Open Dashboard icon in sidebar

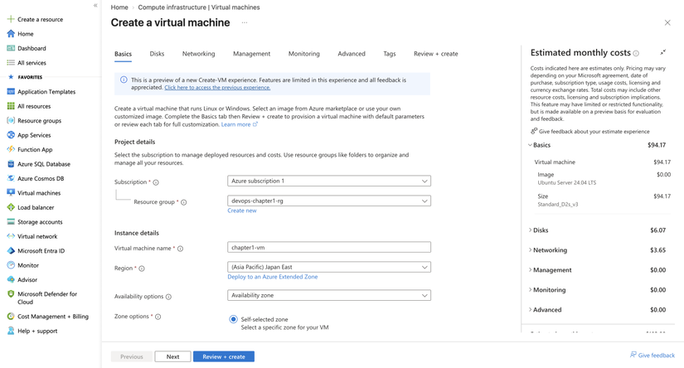[x=11, y=48]
